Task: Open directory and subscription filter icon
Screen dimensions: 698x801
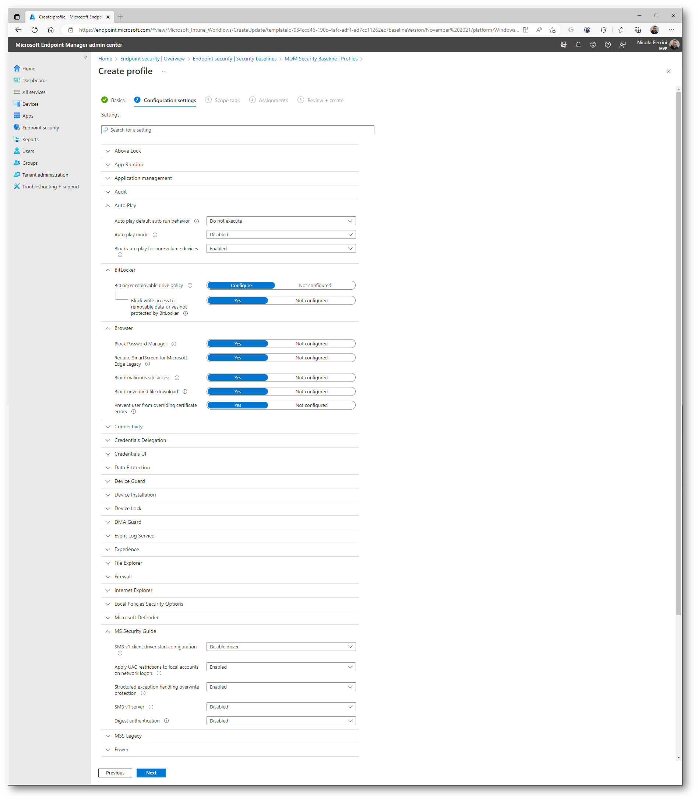Action: pyautogui.click(x=563, y=45)
